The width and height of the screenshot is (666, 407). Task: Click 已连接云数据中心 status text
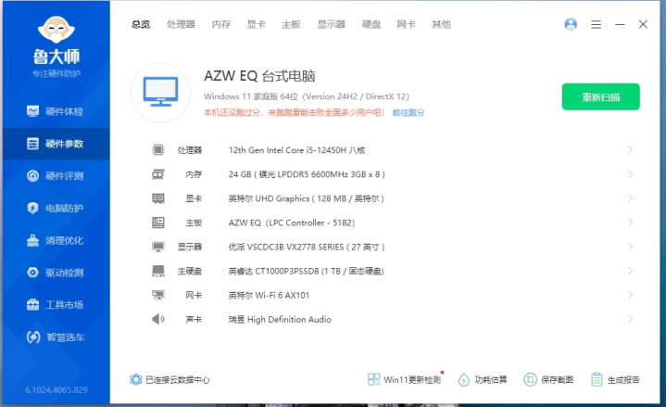click(178, 380)
